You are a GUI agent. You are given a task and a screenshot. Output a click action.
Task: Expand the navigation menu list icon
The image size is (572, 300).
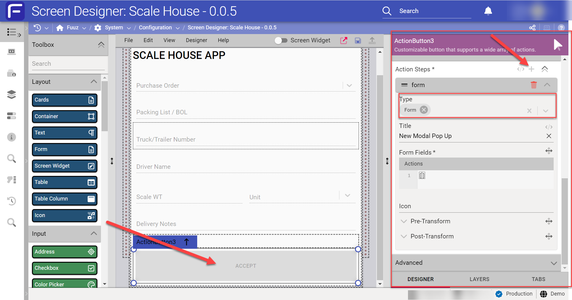[x=14, y=32]
